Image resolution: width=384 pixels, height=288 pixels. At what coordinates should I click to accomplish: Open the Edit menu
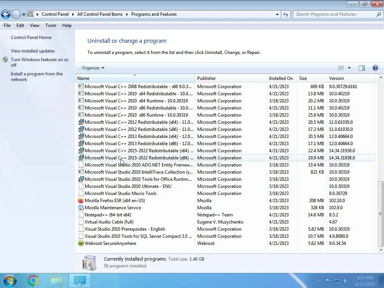pyautogui.click(x=20, y=25)
